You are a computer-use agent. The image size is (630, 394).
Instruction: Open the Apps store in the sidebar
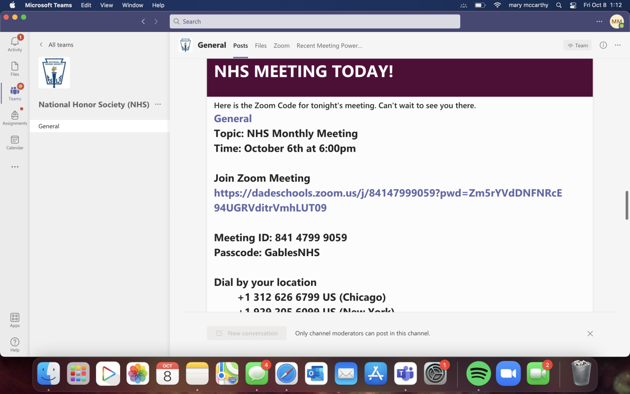pyautogui.click(x=15, y=320)
